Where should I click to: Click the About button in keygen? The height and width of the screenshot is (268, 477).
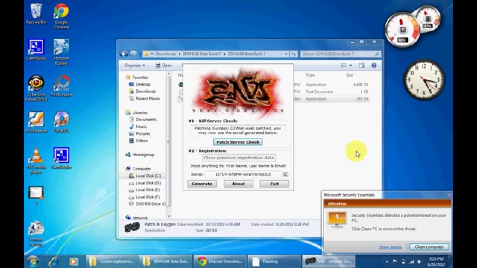click(238, 184)
